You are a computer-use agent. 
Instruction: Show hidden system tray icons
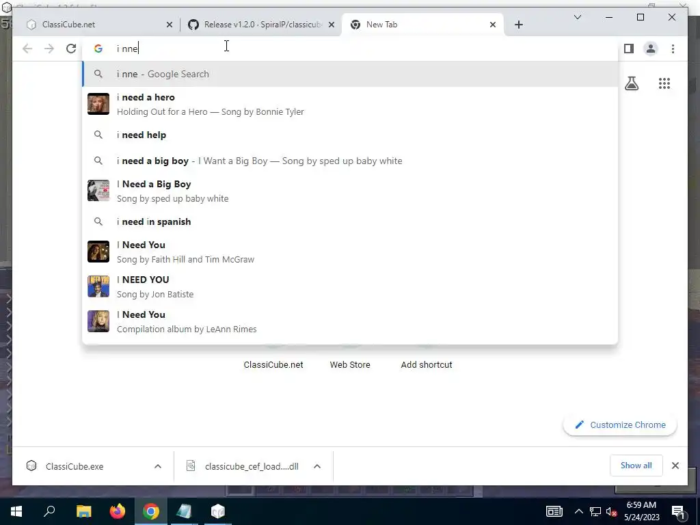[578, 511]
